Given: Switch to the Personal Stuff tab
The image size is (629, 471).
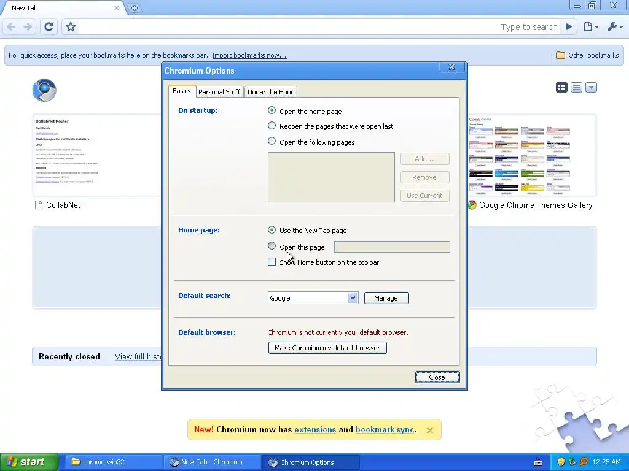Looking at the screenshot, I should point(219,92).
